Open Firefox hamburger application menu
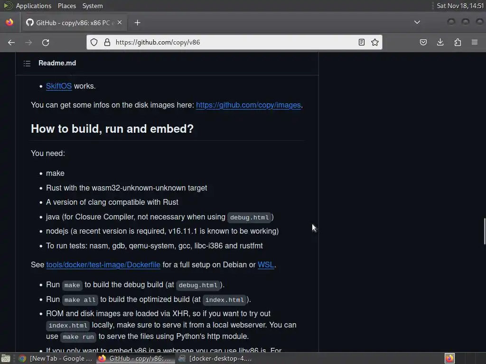 (475, 42)
